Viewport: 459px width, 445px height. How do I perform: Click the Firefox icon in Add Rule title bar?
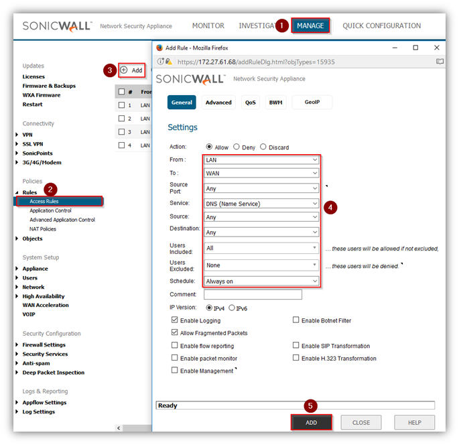pos(159,48)
